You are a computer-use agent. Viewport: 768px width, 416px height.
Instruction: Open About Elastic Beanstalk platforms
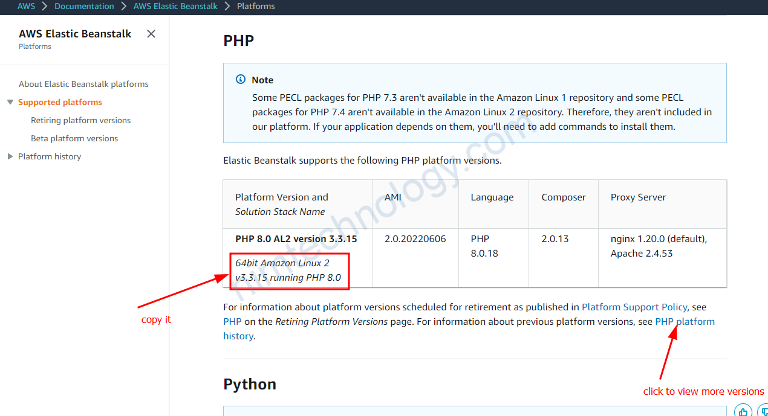click(83, 84)
